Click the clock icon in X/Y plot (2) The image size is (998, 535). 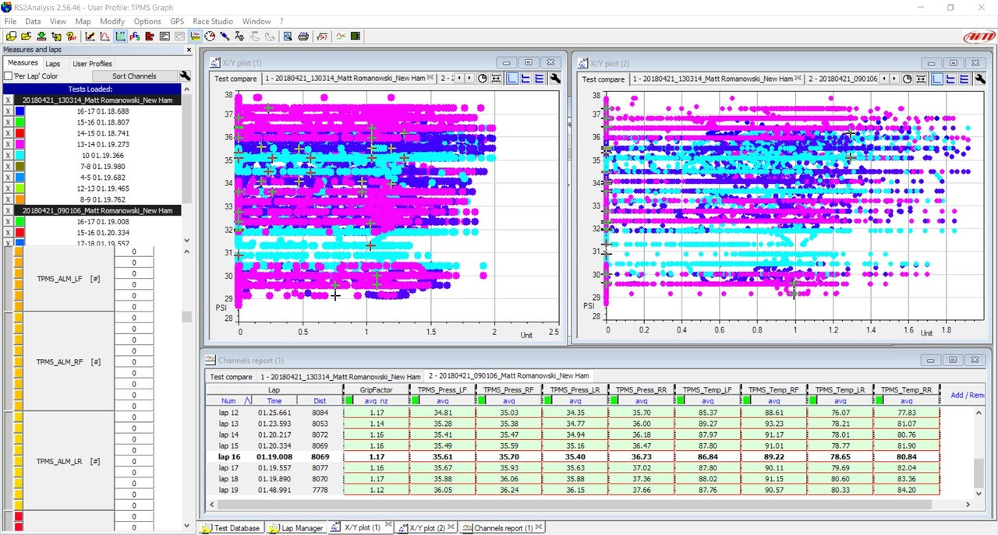(x=908, y=79)
